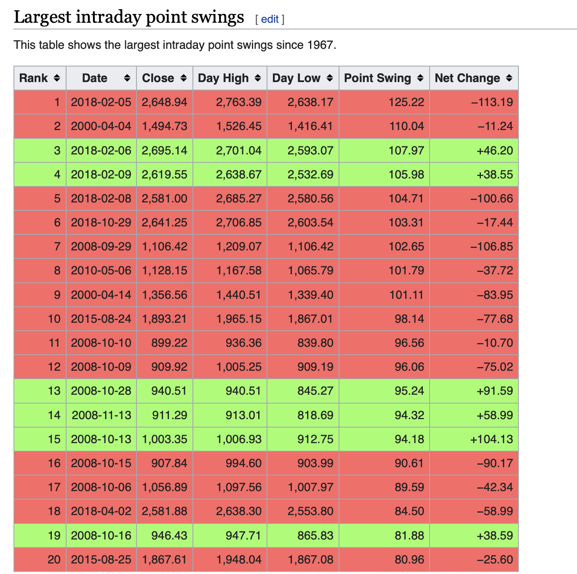Click net change value −113.19
Screen dimensions: 577x574
click(x=492, y=102)
